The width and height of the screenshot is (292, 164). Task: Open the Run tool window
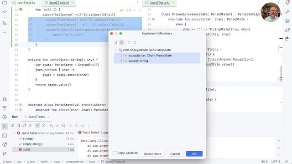[5, 127]
